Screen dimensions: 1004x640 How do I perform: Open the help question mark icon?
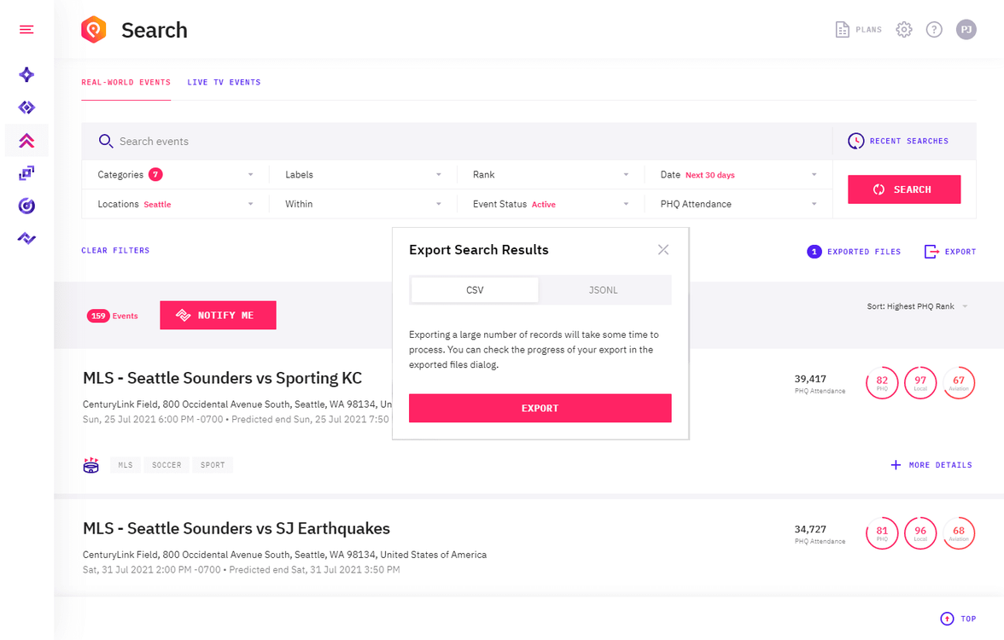tap(934, 28)
